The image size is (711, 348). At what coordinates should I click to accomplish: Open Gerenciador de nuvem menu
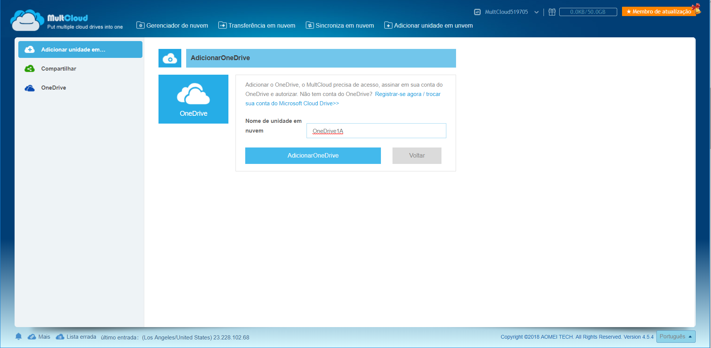pos(172,25)
